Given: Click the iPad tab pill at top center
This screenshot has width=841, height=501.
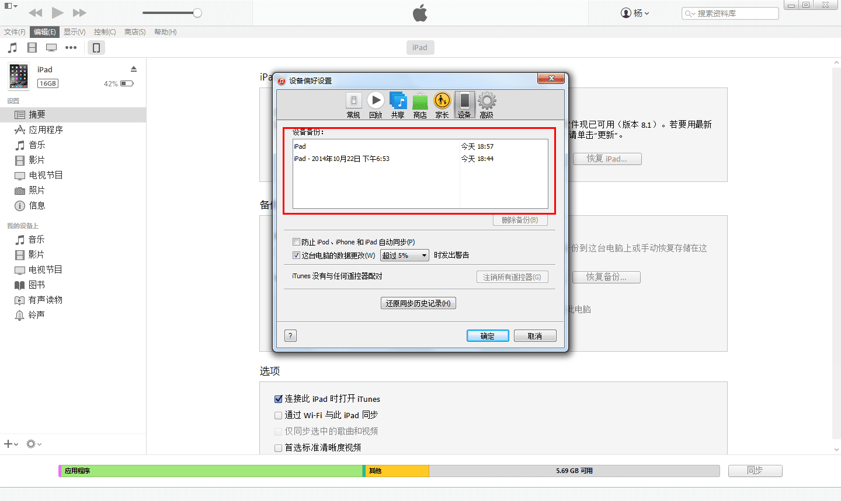Looking at the screenshot, I should [x=420, y=48].
